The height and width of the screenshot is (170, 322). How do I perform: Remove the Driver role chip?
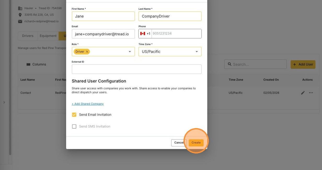(87, 52)
